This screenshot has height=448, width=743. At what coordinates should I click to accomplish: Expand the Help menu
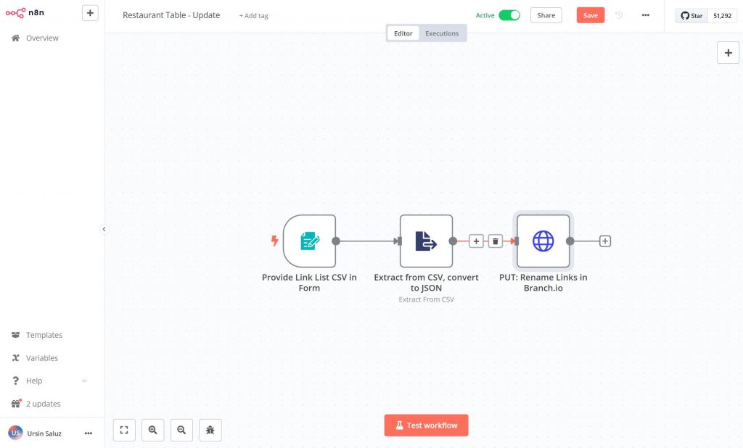[49, 381]
